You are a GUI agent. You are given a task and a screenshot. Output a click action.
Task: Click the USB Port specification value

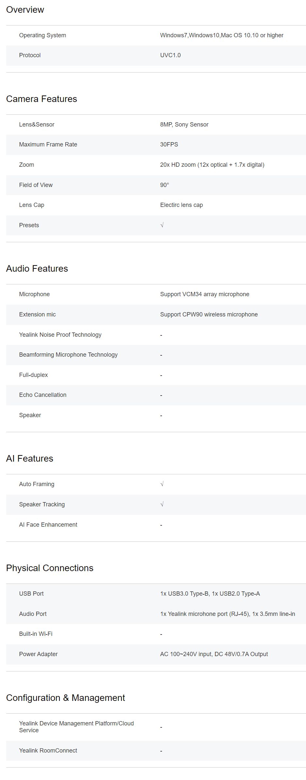pyautogui.click(x=210, y=594)
